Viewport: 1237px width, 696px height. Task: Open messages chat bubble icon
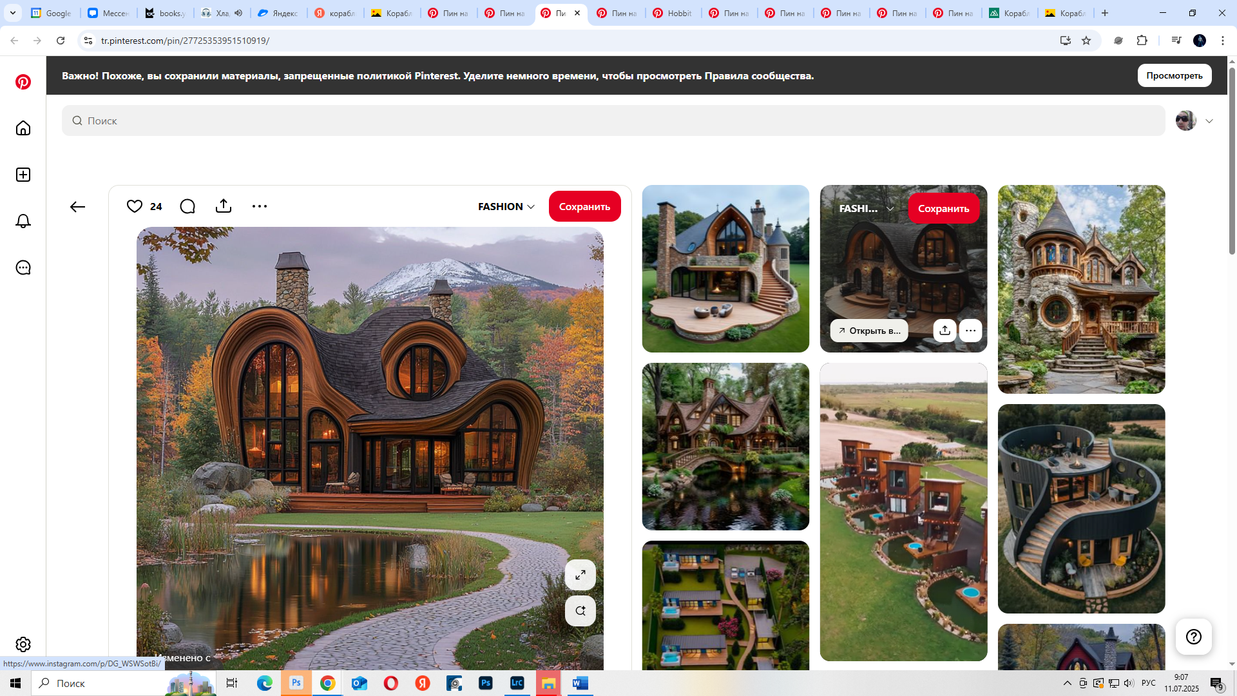click(x=23, y=267)
